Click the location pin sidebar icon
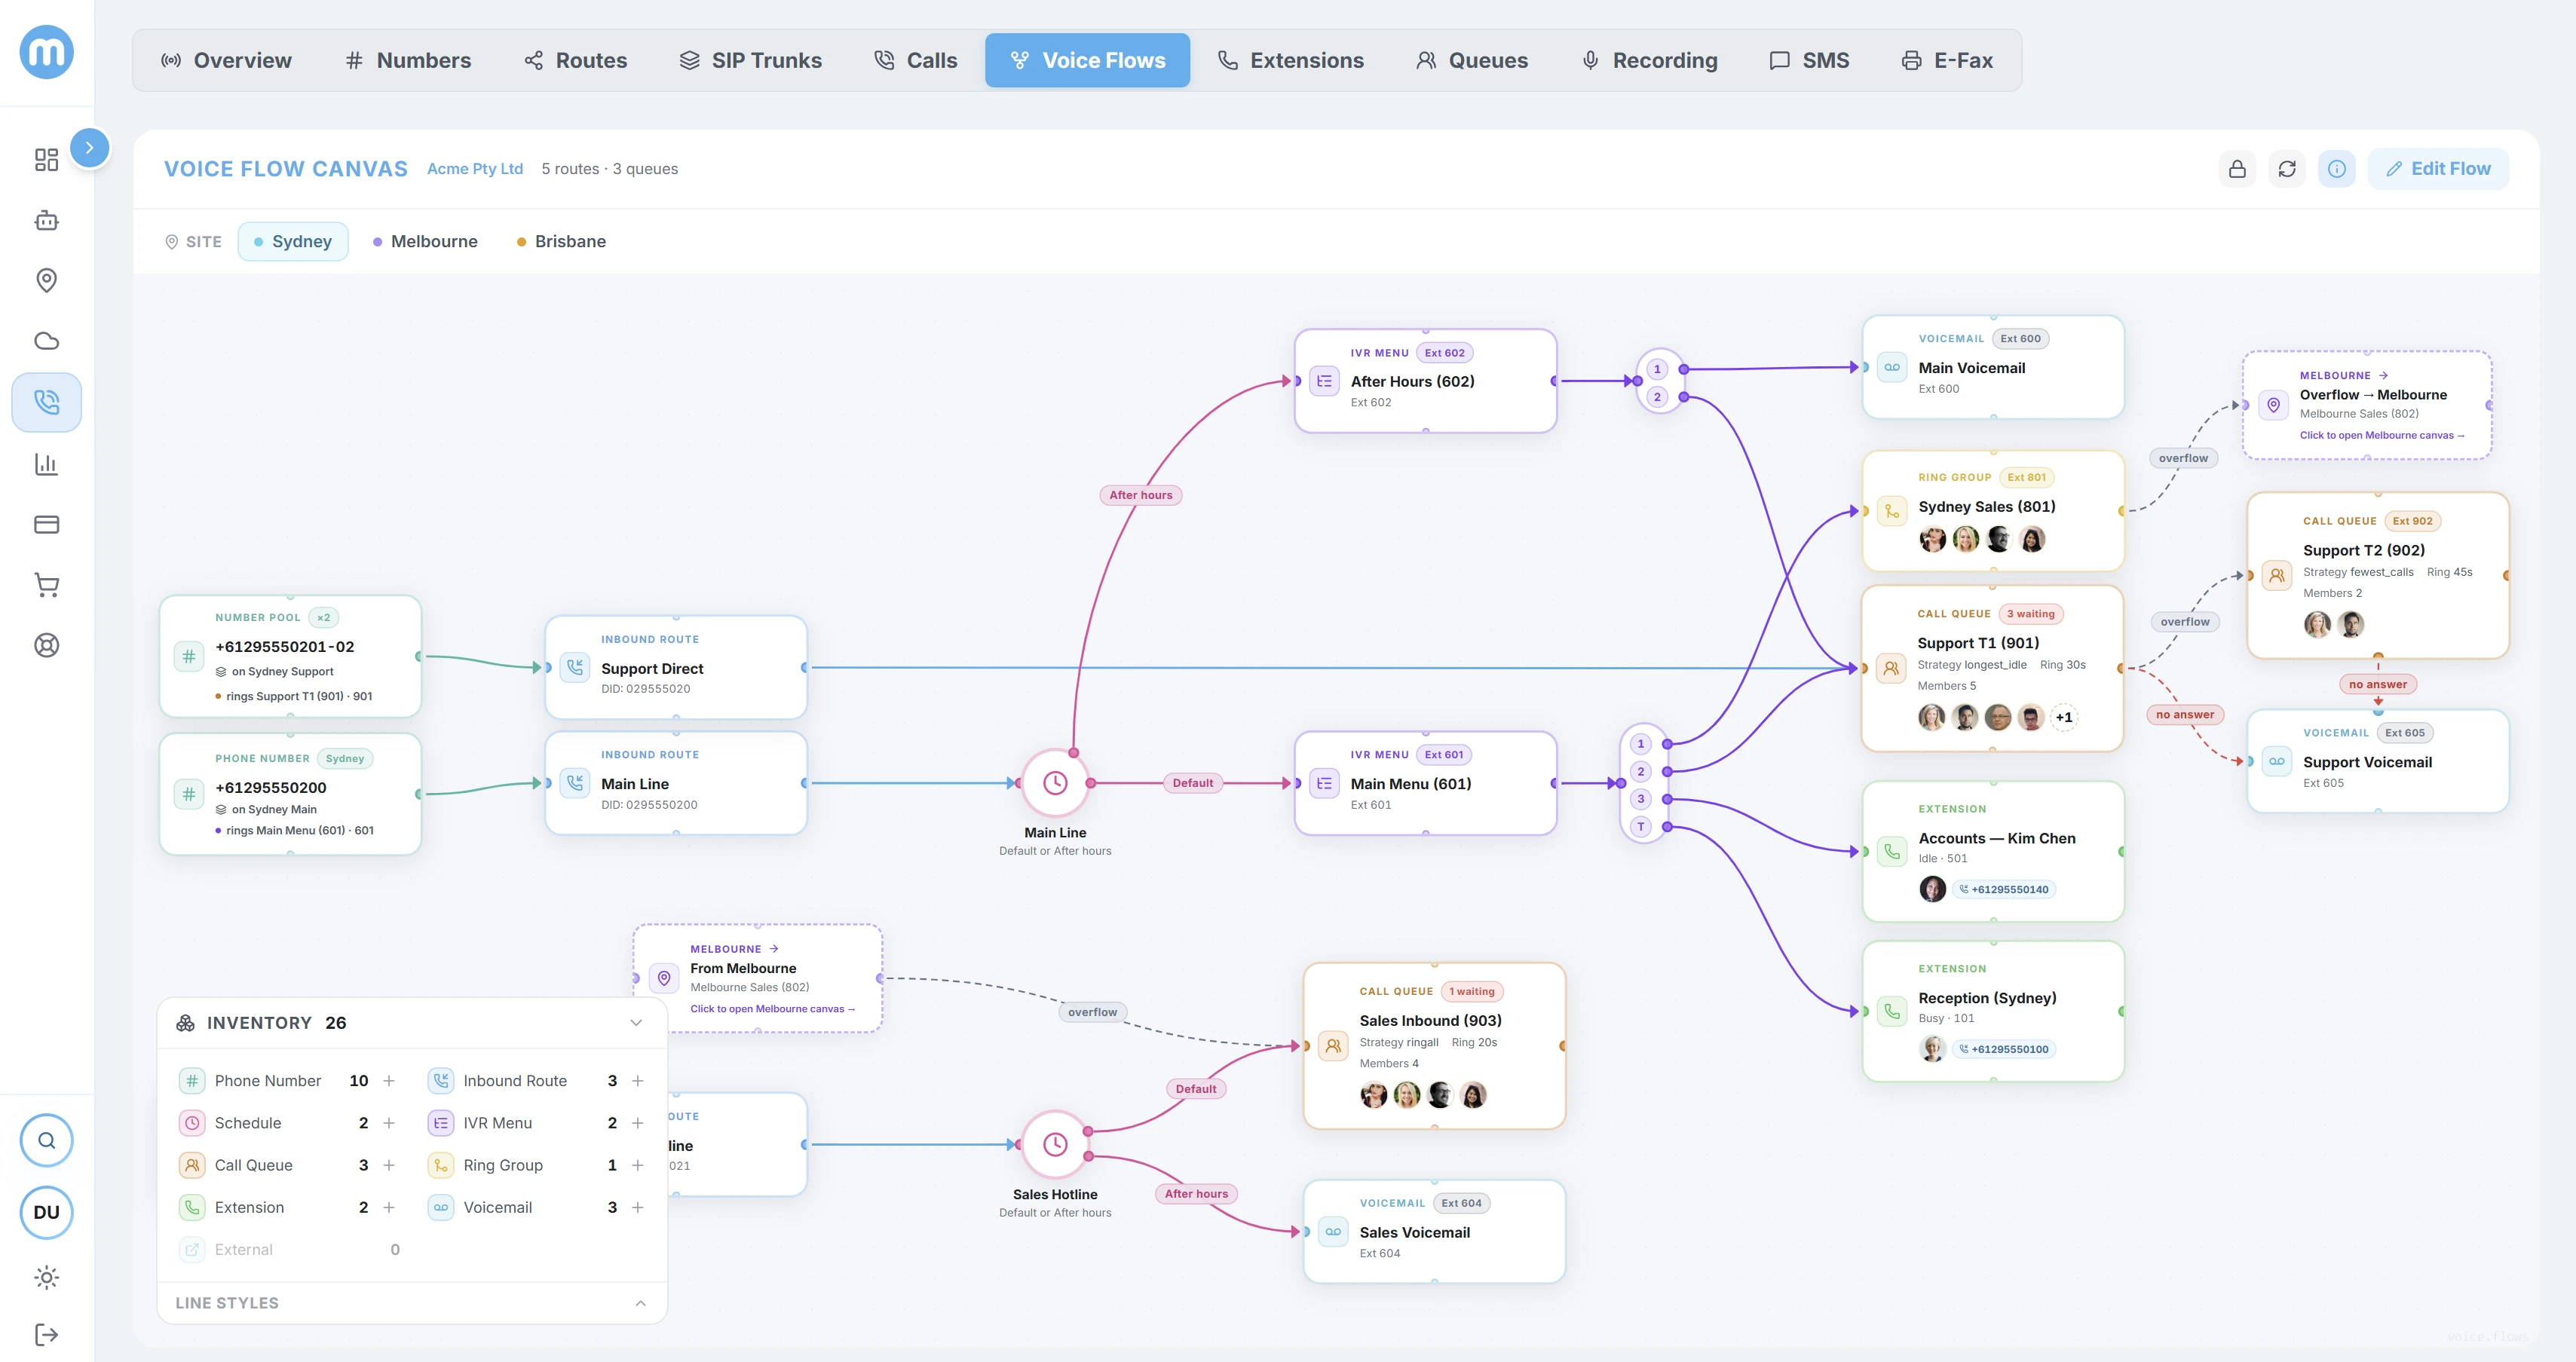Viewport: 2576px width, 1362px height. 47,280
